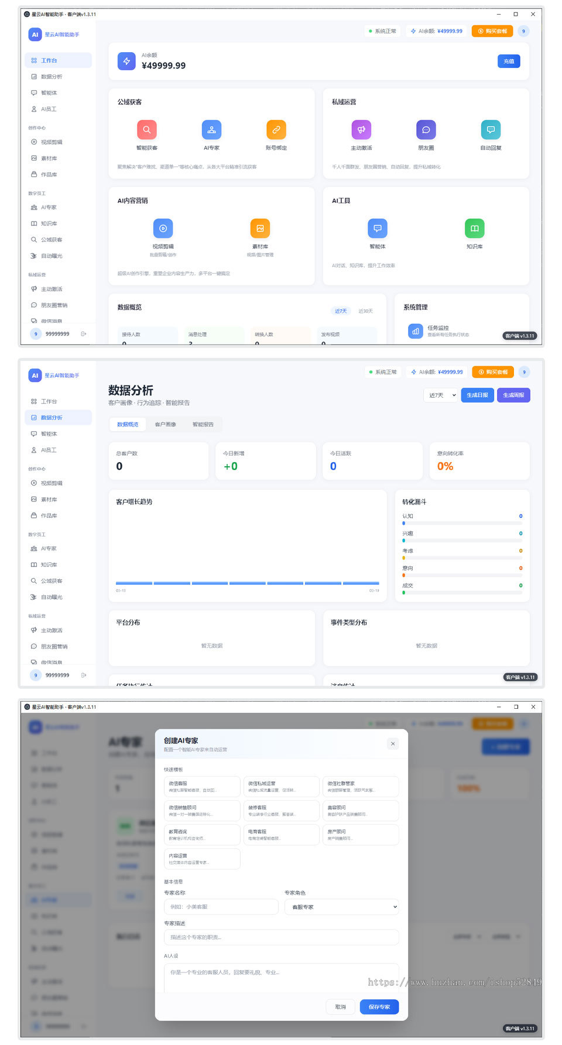This screenshot has height=1045, width=562.
Task: Switch to the 数据概览 tab
Action: point(128,424)
